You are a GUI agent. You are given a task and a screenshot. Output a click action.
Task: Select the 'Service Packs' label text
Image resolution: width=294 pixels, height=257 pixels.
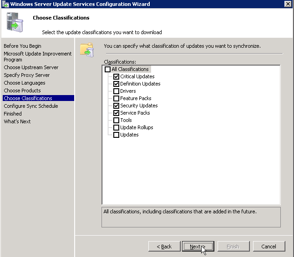click(x=135, y=113)
